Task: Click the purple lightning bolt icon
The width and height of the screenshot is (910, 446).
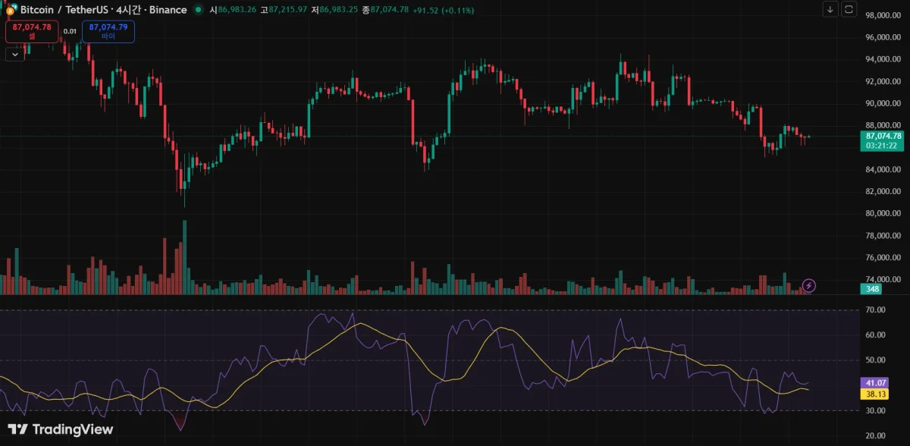Action: tap(809, 285)
